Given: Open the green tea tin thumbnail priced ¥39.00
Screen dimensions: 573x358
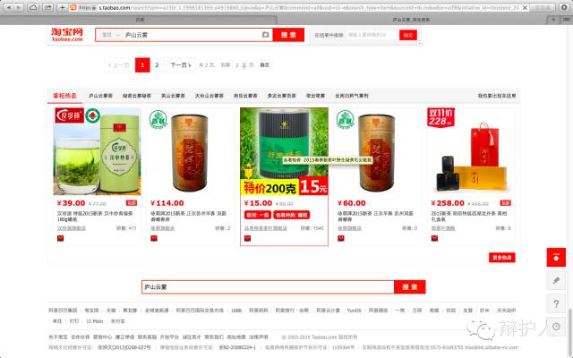Looking at the screenshot, I should 97,151.
